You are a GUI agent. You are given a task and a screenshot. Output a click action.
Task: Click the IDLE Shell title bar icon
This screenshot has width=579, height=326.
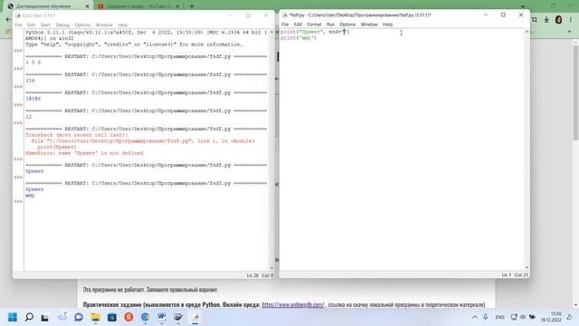click(x=18, y=15)
